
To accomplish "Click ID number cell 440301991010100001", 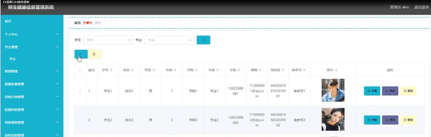I will tap(278, 91).
